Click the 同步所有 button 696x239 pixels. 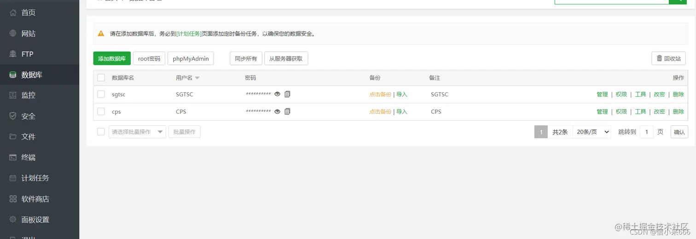click(246, 58)
